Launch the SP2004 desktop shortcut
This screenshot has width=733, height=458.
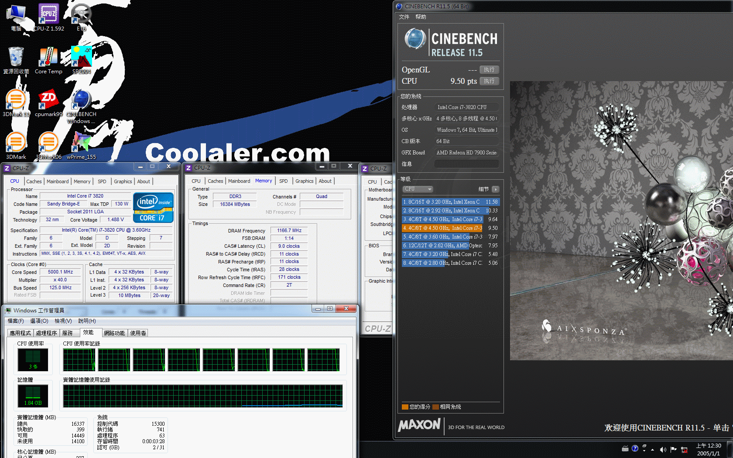click(x=82, y=61)
